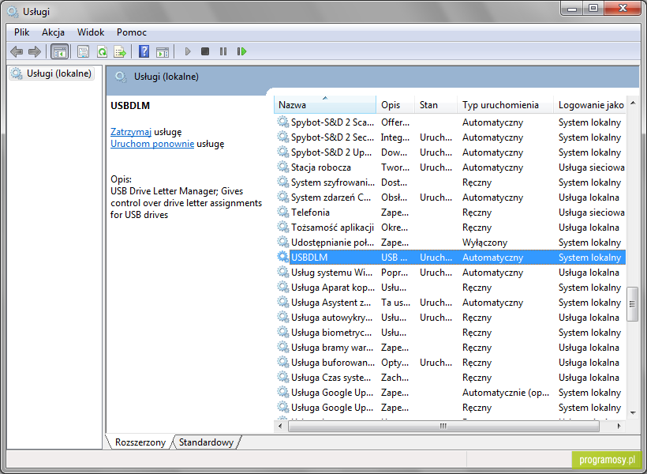Click the Twor... description cell

coord(395,167)
